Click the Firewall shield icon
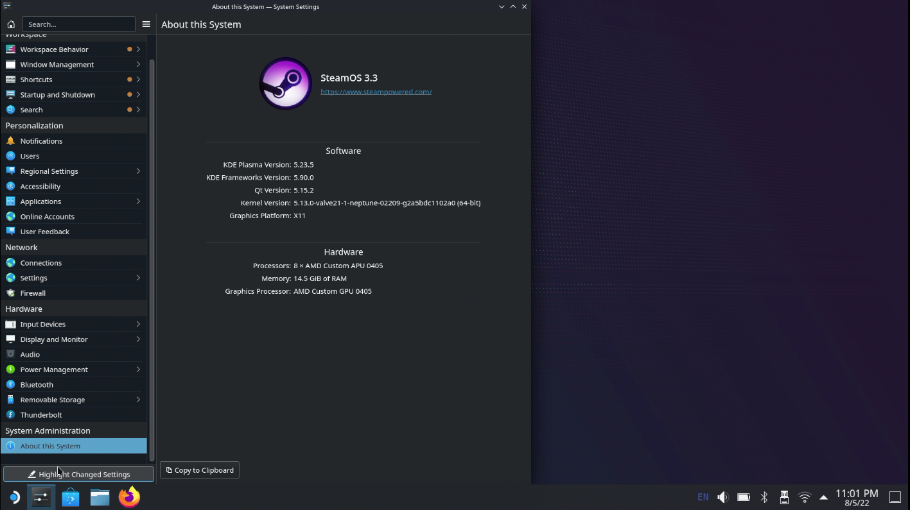 [x=10, y=293]
